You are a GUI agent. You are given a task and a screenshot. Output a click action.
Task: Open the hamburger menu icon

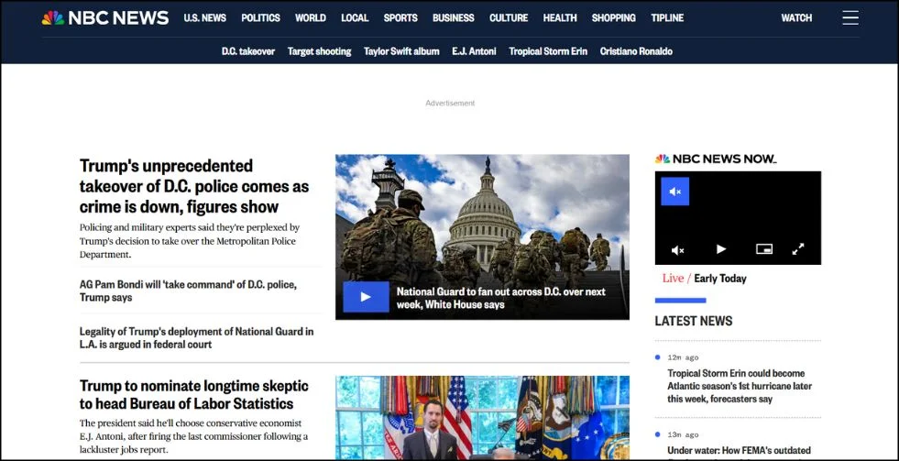[850, 17]
